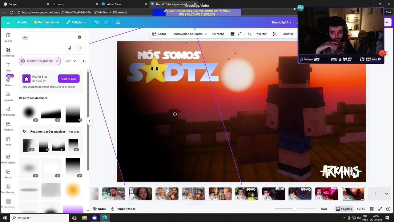Click the undo arrow icon
394x222 pixels.
pyautogui.click(x=97, y=22)
